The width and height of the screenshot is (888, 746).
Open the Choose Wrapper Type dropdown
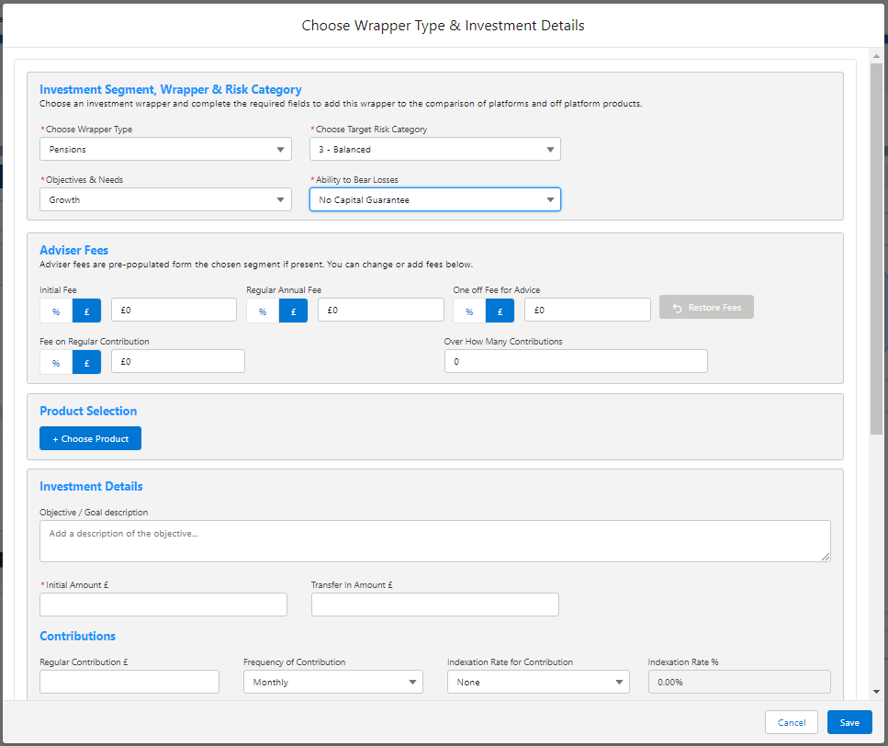coord(165,149)
